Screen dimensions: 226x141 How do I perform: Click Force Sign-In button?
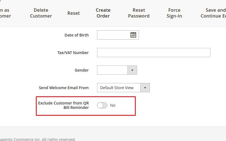(x=174, y=13)
